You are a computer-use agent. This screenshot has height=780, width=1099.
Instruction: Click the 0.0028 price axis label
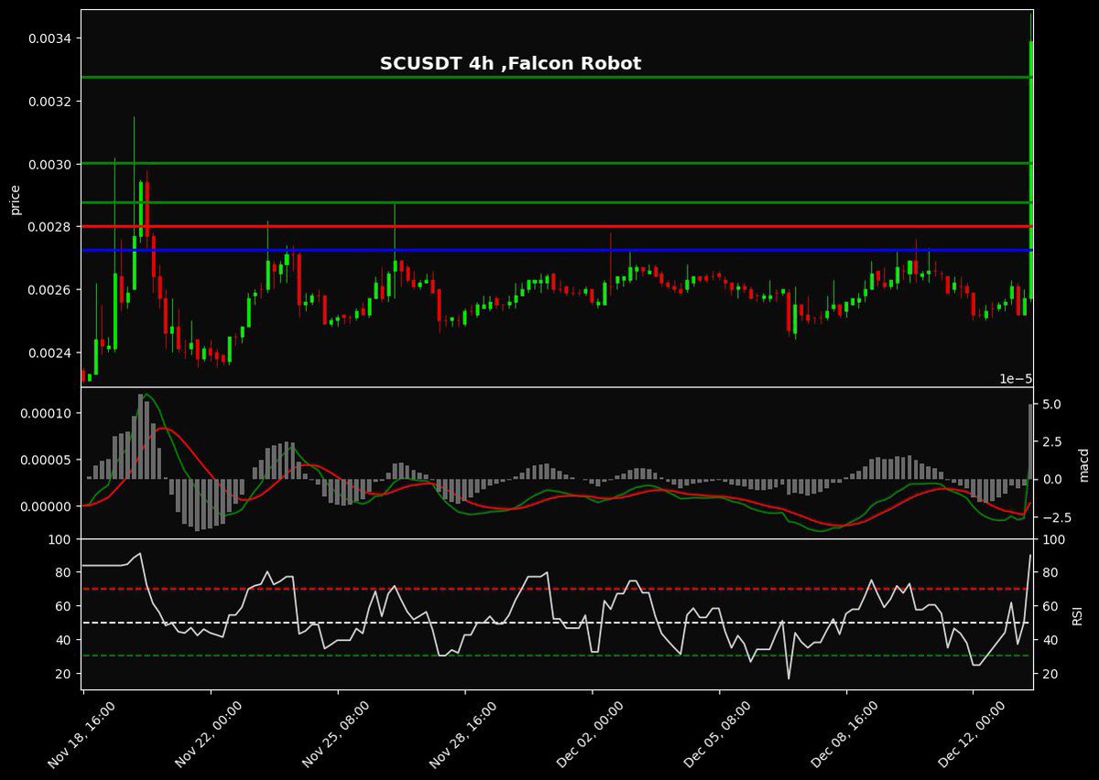pyautogui.click(x=51, y=227)
